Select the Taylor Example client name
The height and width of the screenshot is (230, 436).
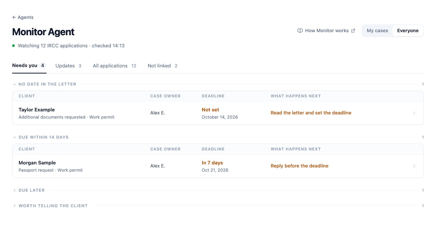(x=37, y=110)
